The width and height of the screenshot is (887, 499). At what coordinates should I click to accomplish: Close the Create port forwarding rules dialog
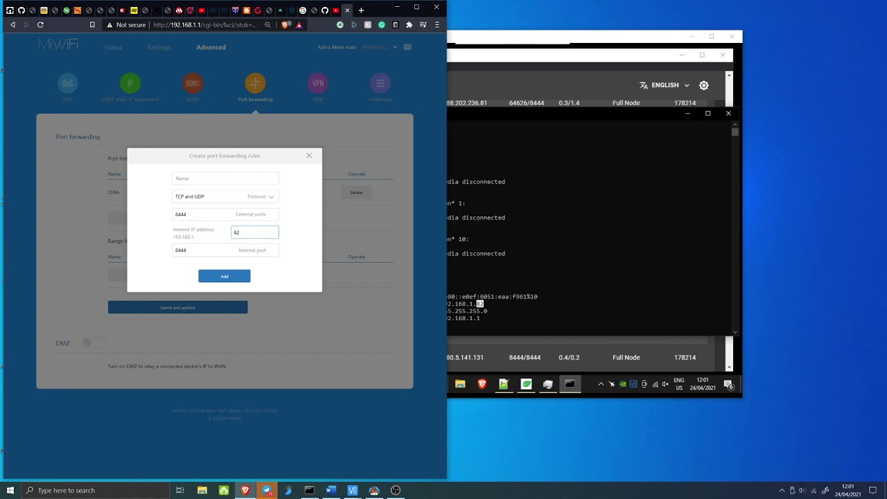click(309, 155)
